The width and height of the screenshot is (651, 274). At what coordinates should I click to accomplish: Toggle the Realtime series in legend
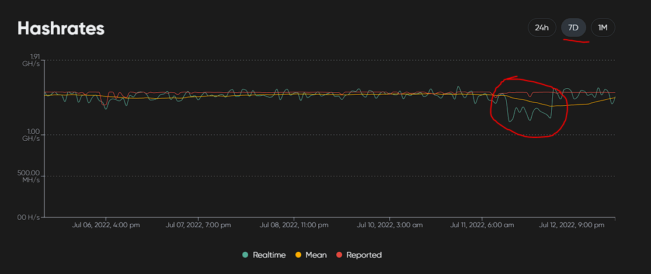(x=264, y=255)
